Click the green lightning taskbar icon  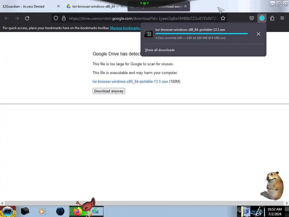tap(95, 211)
